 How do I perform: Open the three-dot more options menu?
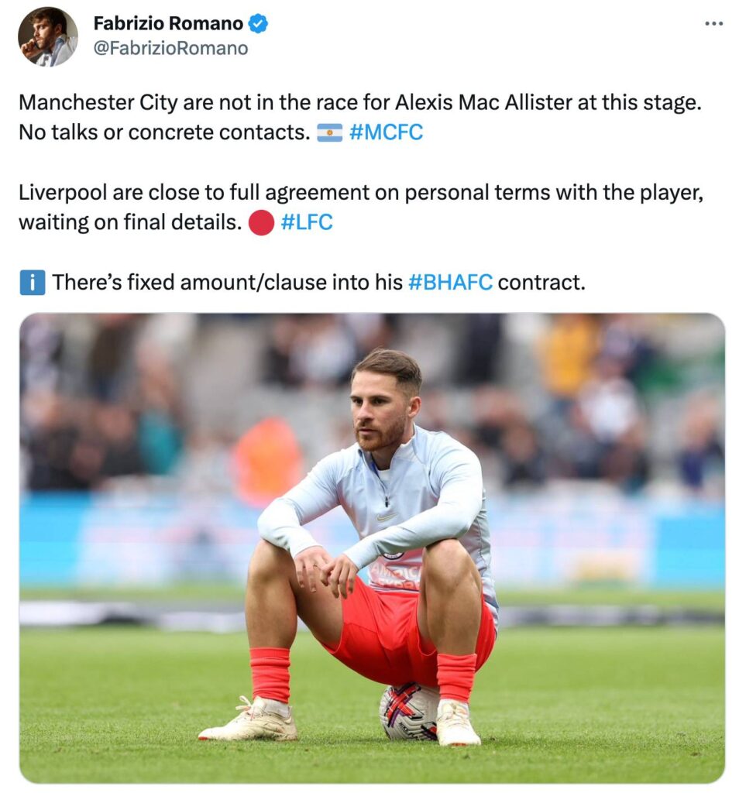point(713,24)
